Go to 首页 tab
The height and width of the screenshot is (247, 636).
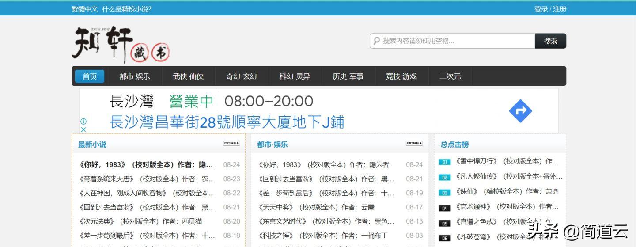[x=90, y=76]
